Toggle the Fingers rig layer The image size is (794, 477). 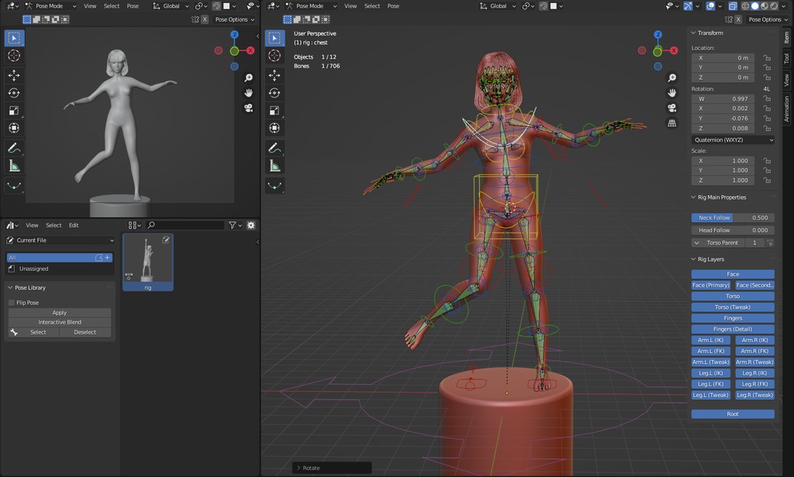(732, 317)
